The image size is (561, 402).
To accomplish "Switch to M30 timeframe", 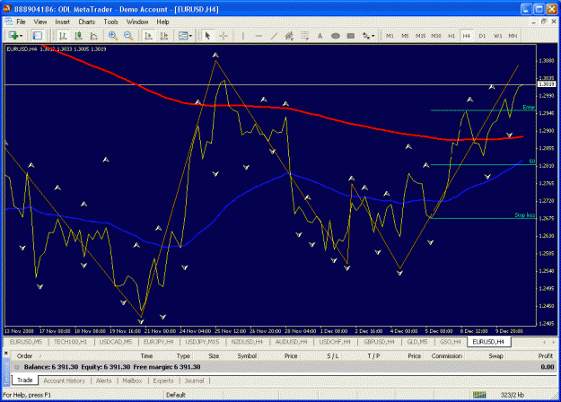I will point(435,36).
